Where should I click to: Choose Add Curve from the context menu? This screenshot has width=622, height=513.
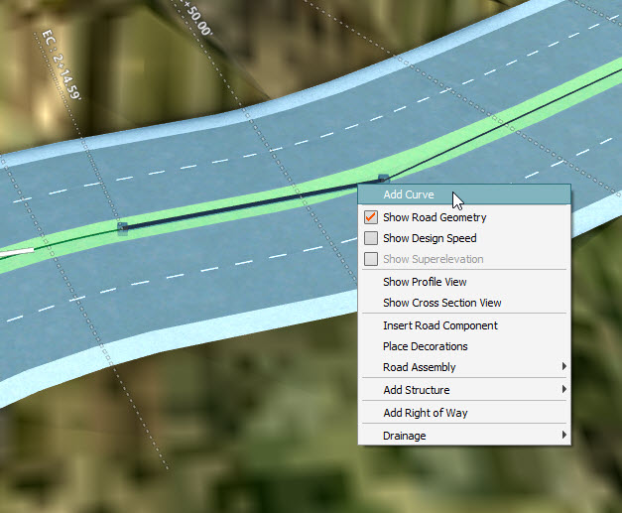(464, 194)
